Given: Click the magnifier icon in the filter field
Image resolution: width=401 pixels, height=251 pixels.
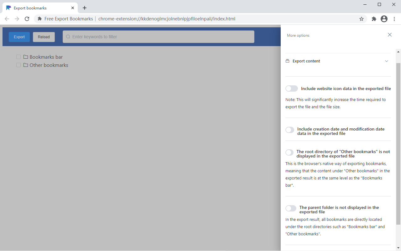Looking at the screenshot, I should point(68,37).
